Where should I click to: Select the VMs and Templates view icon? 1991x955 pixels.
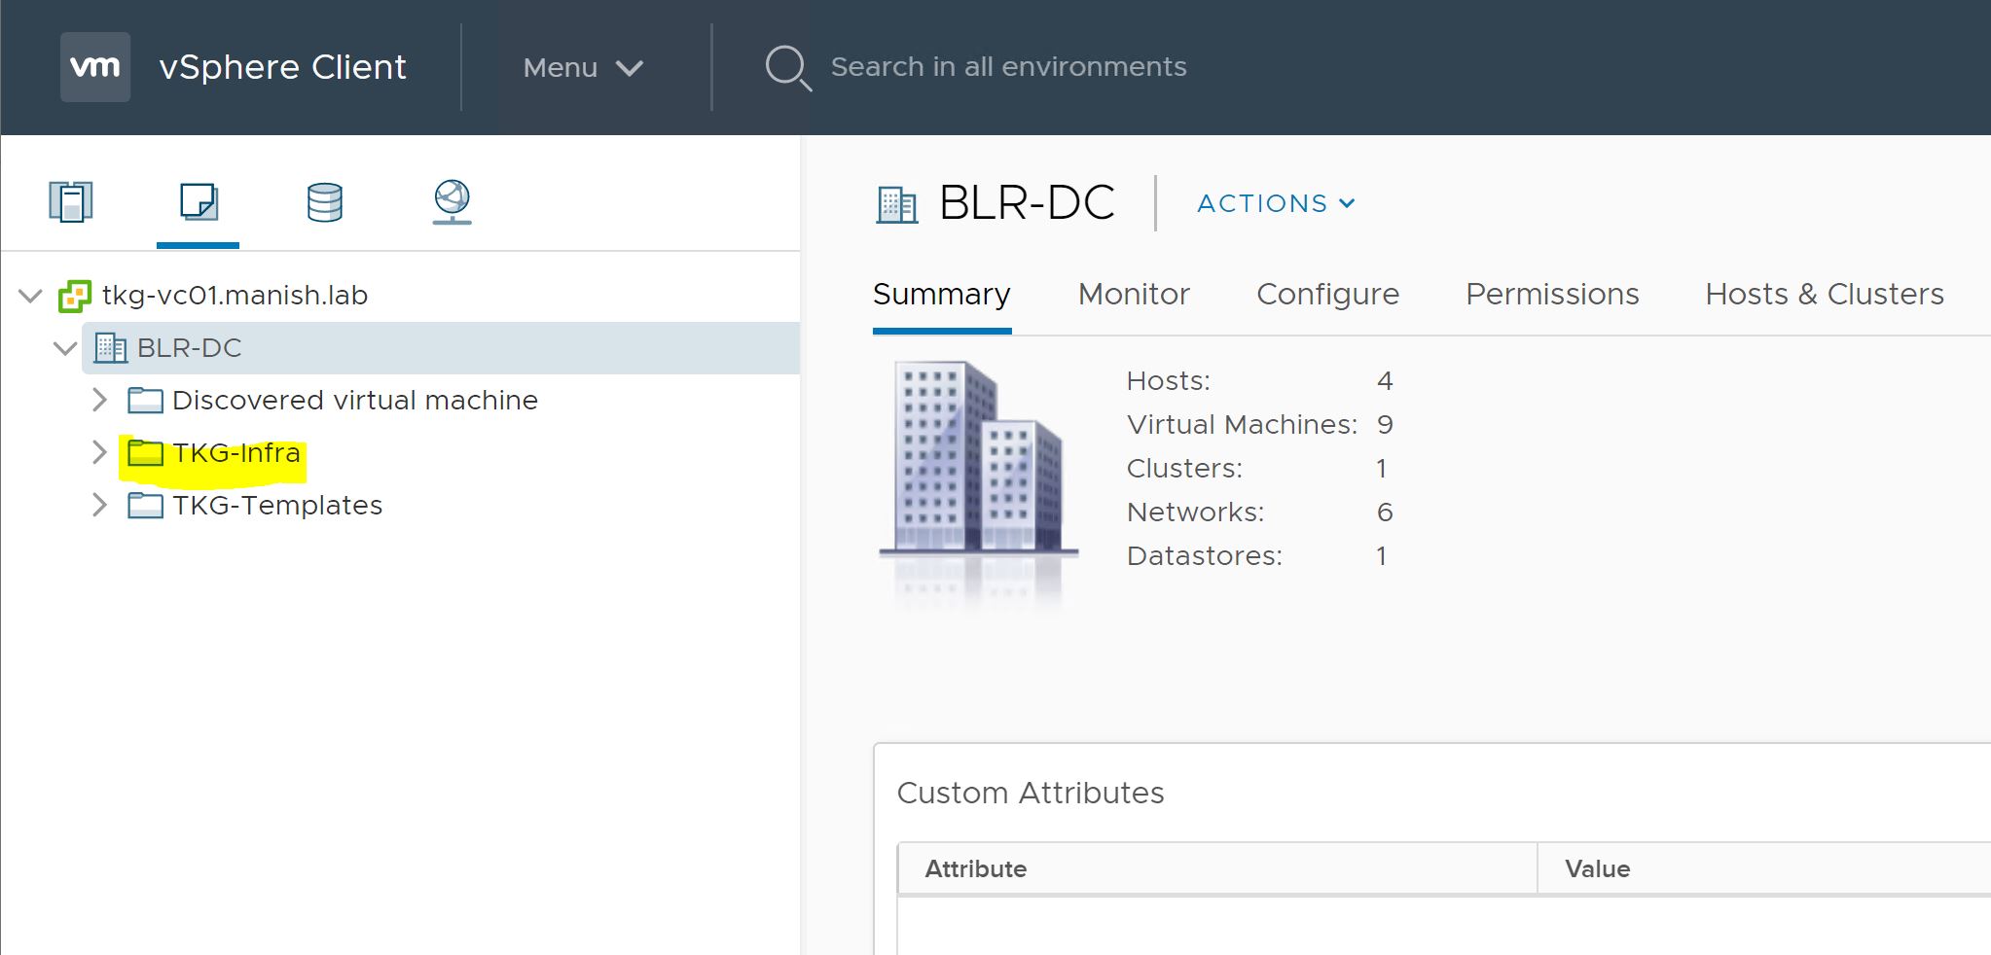click(x=199, y=202)
